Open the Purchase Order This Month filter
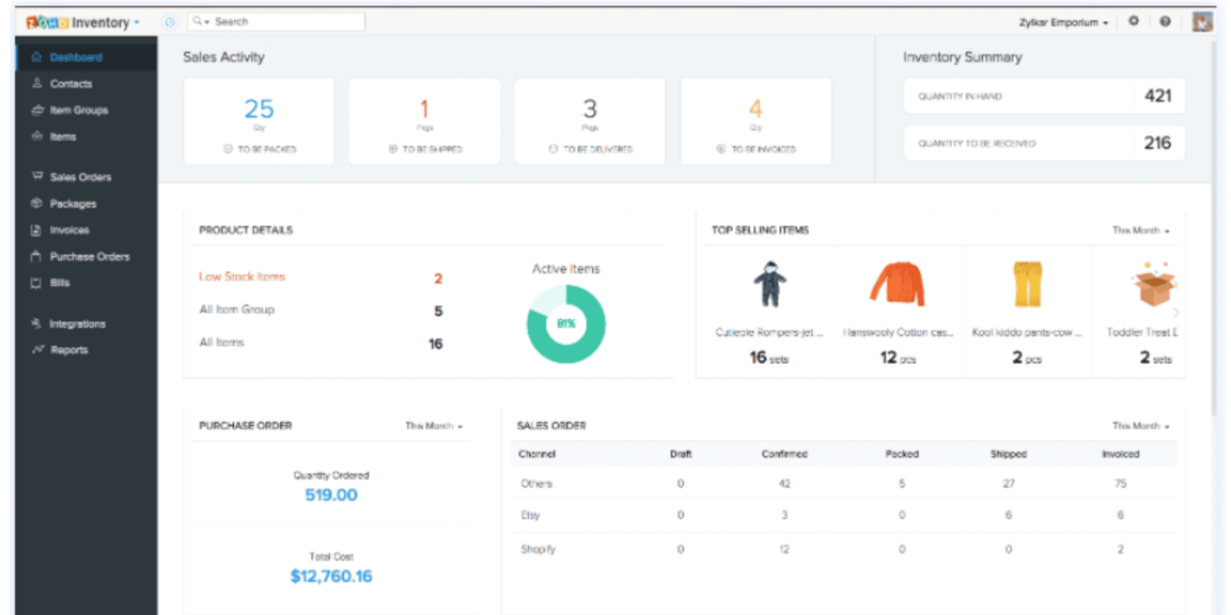This screenshot has height=615, width=1231. [432, 425]
